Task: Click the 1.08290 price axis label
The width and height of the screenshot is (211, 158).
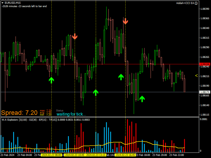Action: [205, 47]
